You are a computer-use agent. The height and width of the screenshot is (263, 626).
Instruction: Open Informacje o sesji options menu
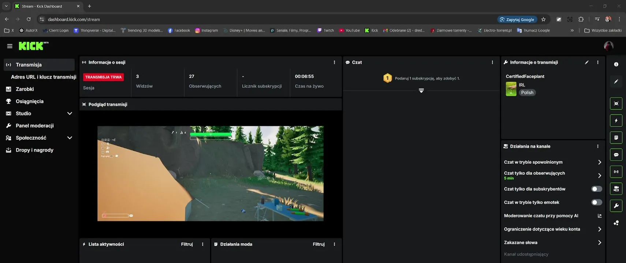click(334, 62)
